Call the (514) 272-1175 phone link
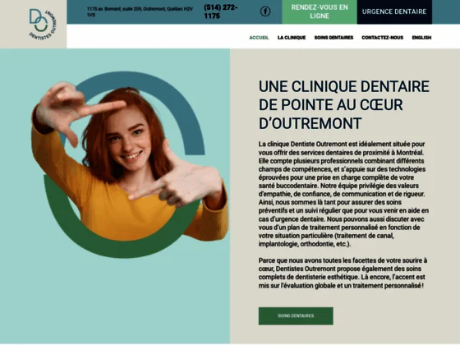460x345 pixels. tap(221, 11)
